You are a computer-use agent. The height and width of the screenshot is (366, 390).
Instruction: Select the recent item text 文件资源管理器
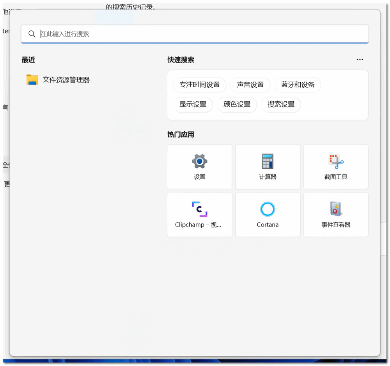[x=66, y=80]
